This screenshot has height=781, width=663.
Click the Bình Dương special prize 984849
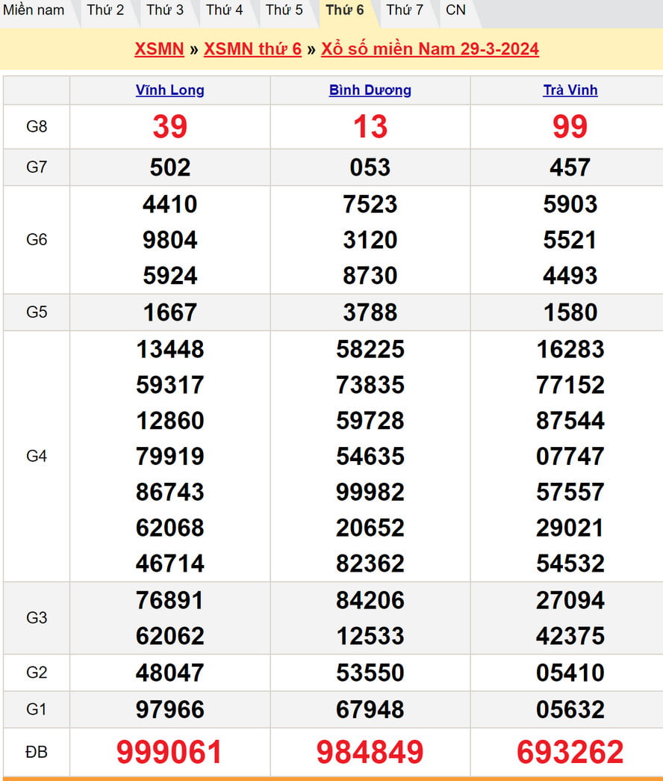tap(370, 752)
